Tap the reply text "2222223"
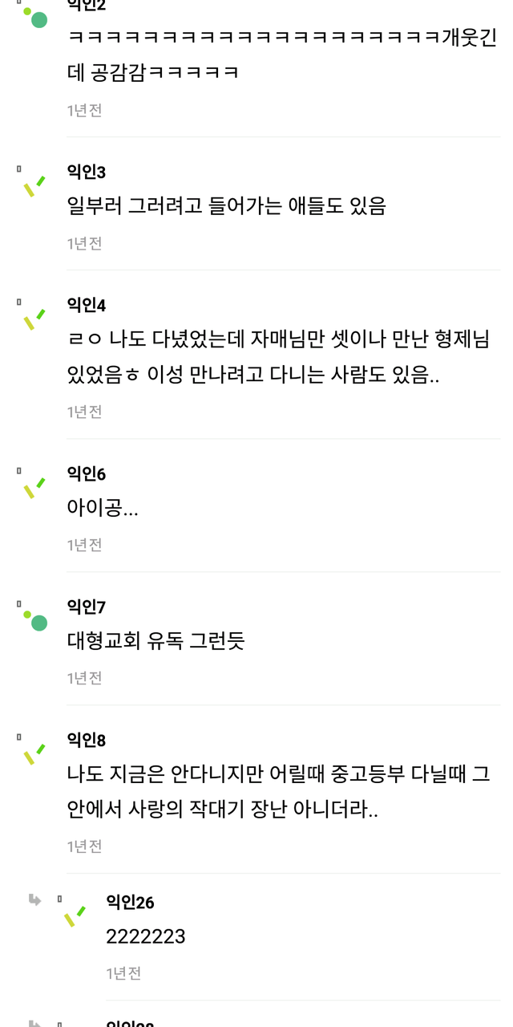513x1027 pixels. (x=146, y=936)
